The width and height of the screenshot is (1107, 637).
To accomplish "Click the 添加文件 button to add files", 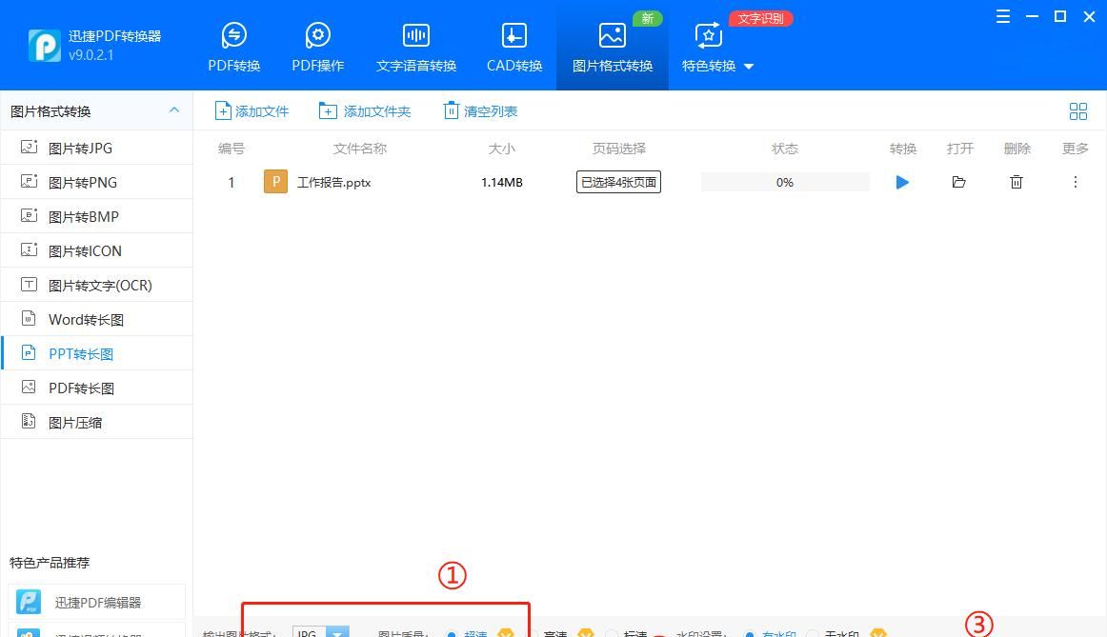I will pyautogui.click(x=251, y=110).
